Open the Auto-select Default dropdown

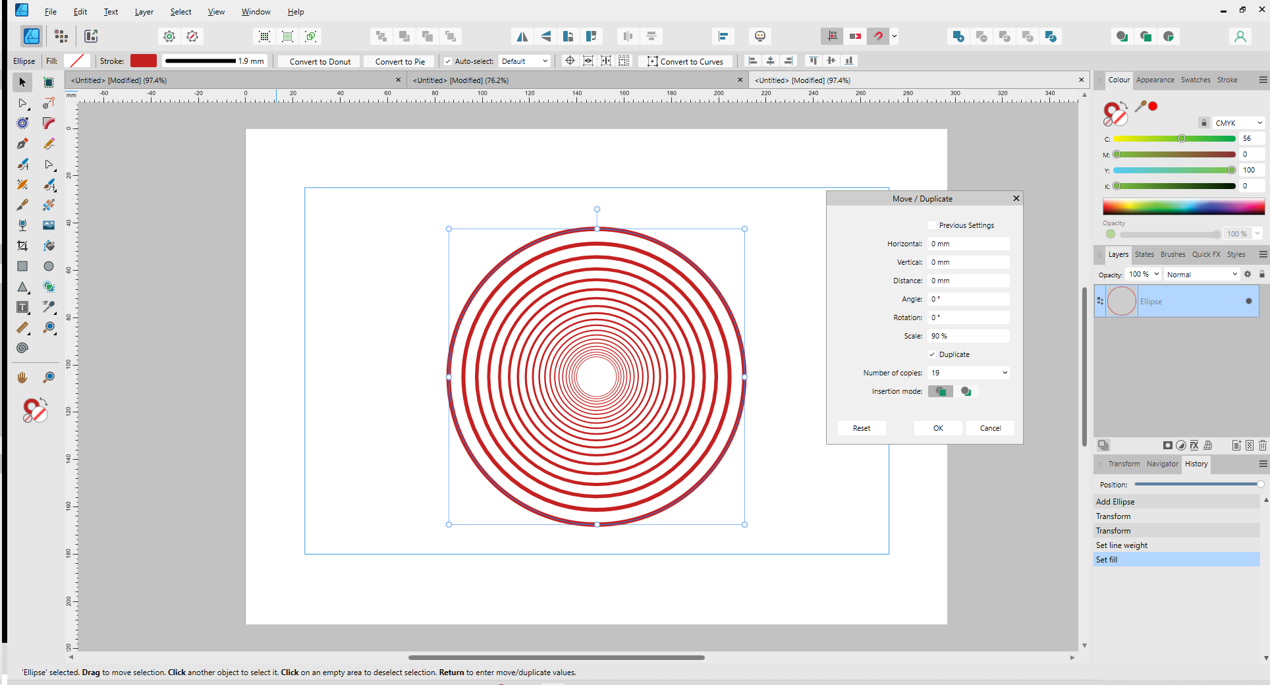pos(524,61)
